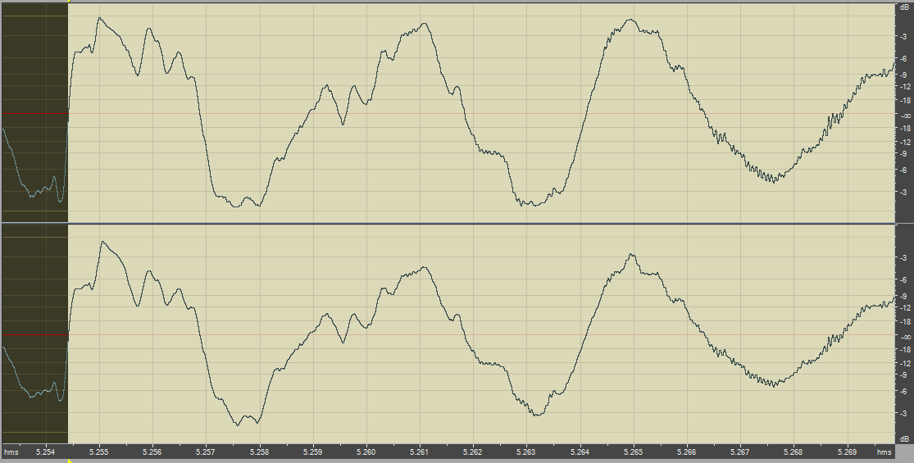
Task: Click the right hms label on the time ruler
Action: click(x=884, y=452)
